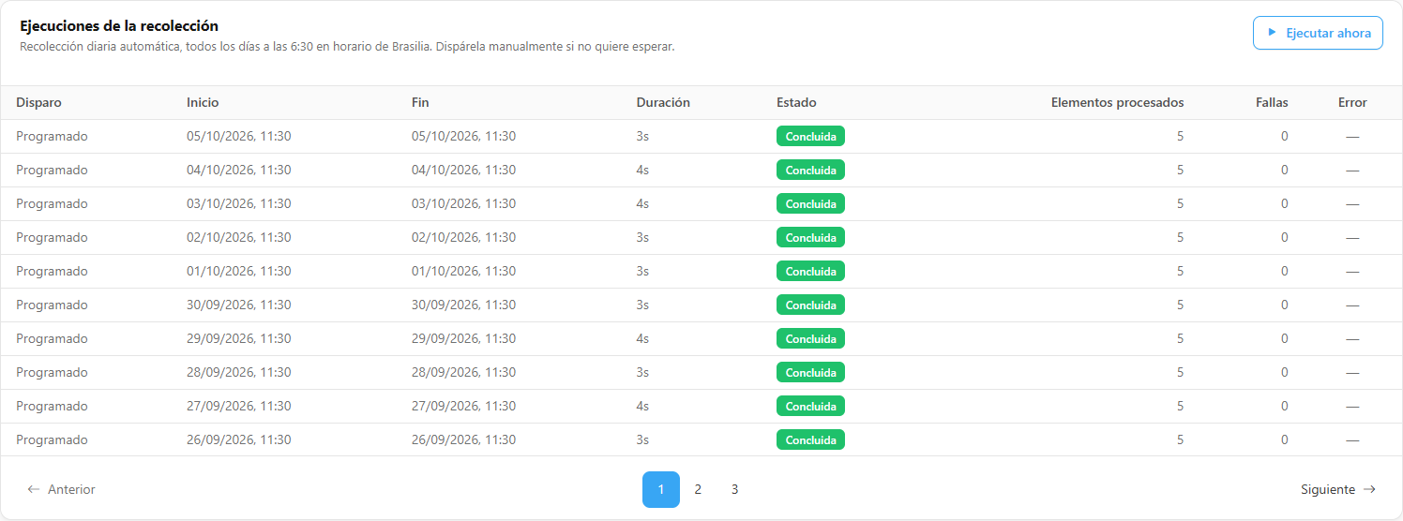Image resolution: width=1403 pixels, height=521 pixels.
Task: Click the left arrow beside Anterior
Action: tap(34, 489)
